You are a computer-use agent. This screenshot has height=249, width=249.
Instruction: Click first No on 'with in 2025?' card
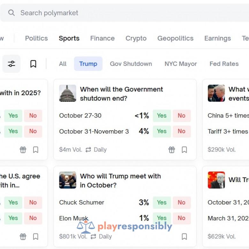(x=33, y=116)
